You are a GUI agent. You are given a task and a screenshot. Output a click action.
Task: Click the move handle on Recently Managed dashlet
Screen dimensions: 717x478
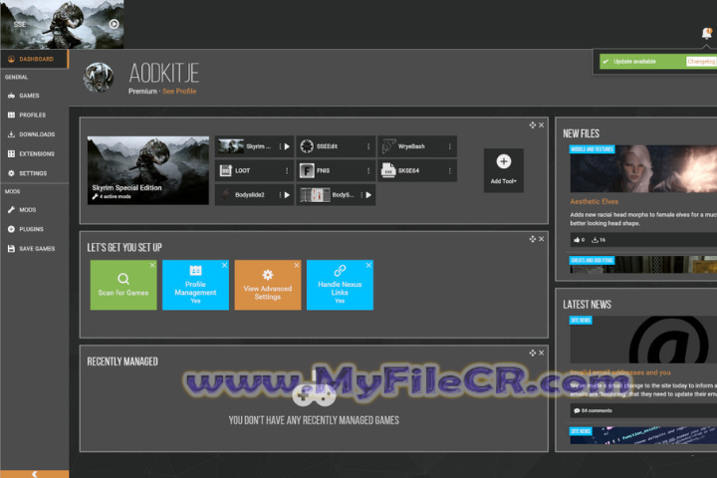pos(532,353)
